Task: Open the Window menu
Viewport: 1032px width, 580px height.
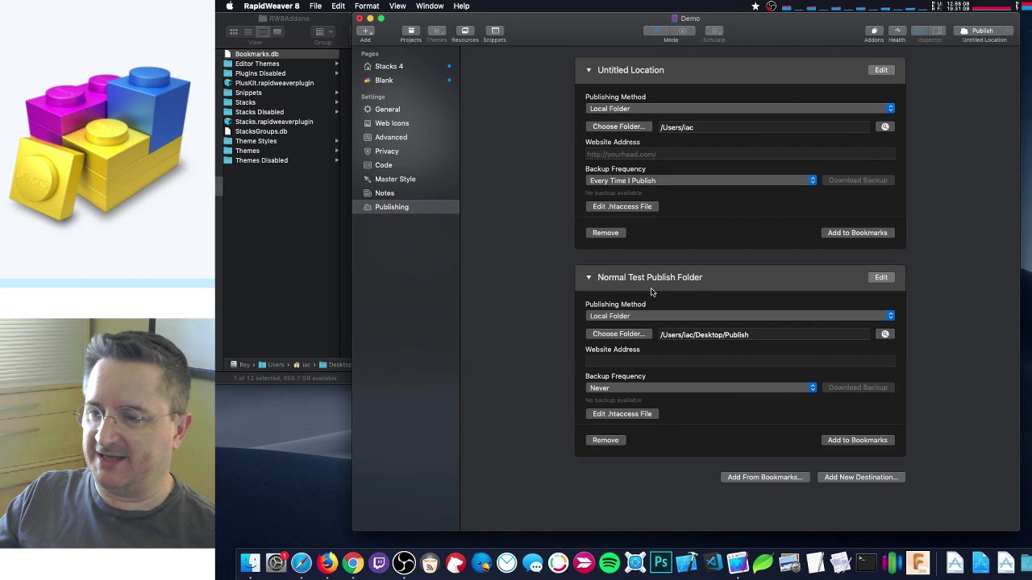Action: (430, 6)
